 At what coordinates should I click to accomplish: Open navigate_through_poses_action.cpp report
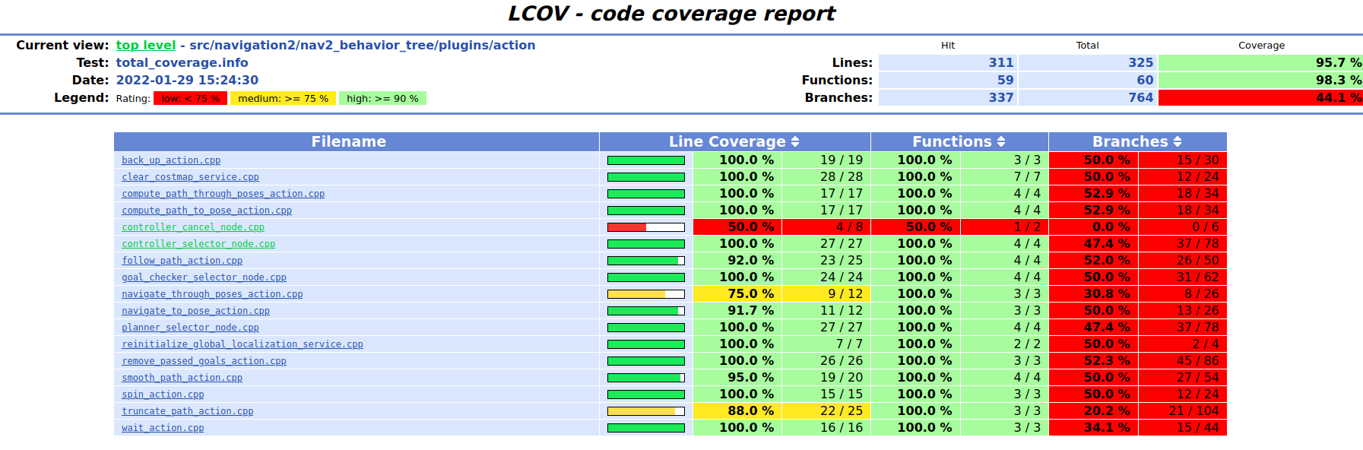click(x=212, y=294)
